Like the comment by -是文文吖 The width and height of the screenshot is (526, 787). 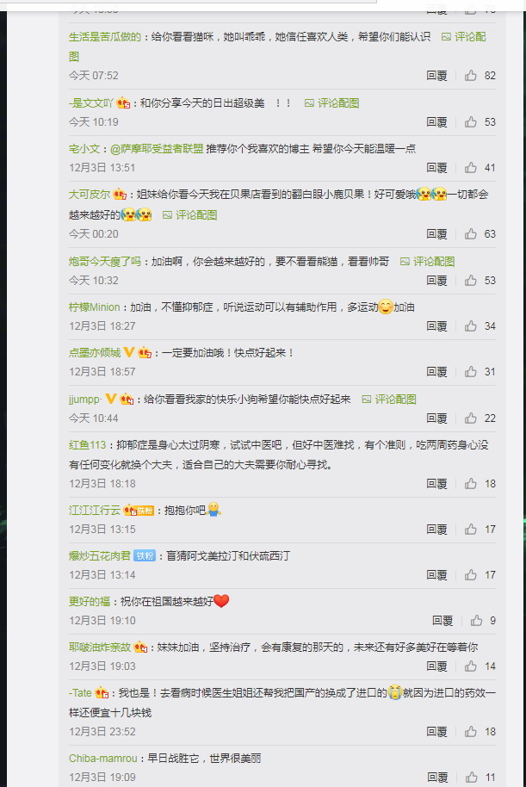[x=470, y=122]
